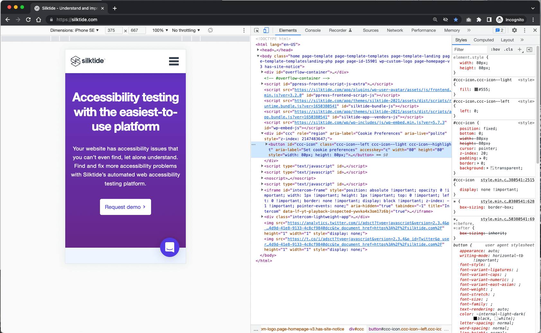The height and width of the screenshot is (333, 541).
Task: Close the Silktide browser tab
Action: pyautogui.click(x=103, y=8)
